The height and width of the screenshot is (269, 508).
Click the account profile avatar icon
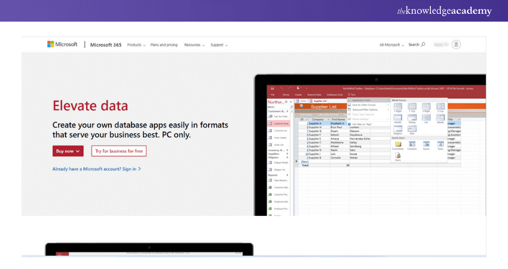[x=456, y=45]
